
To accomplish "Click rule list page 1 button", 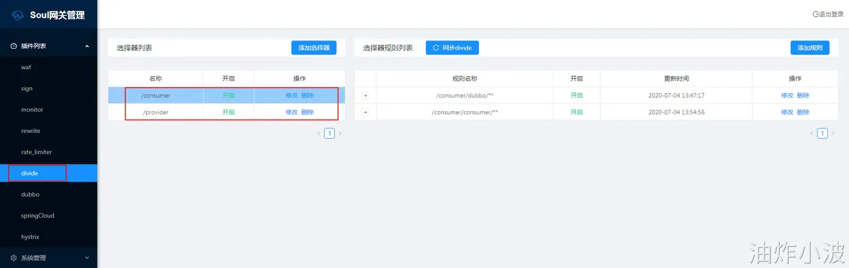I will (x=822, y=133).
